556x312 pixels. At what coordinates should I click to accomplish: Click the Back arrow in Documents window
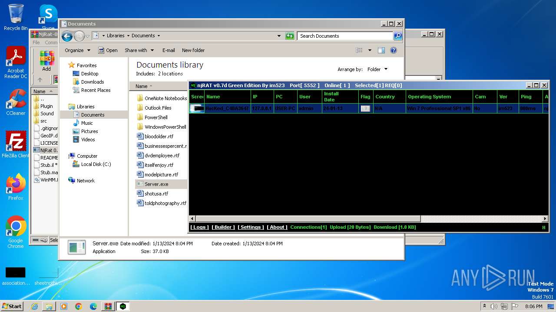67,36
